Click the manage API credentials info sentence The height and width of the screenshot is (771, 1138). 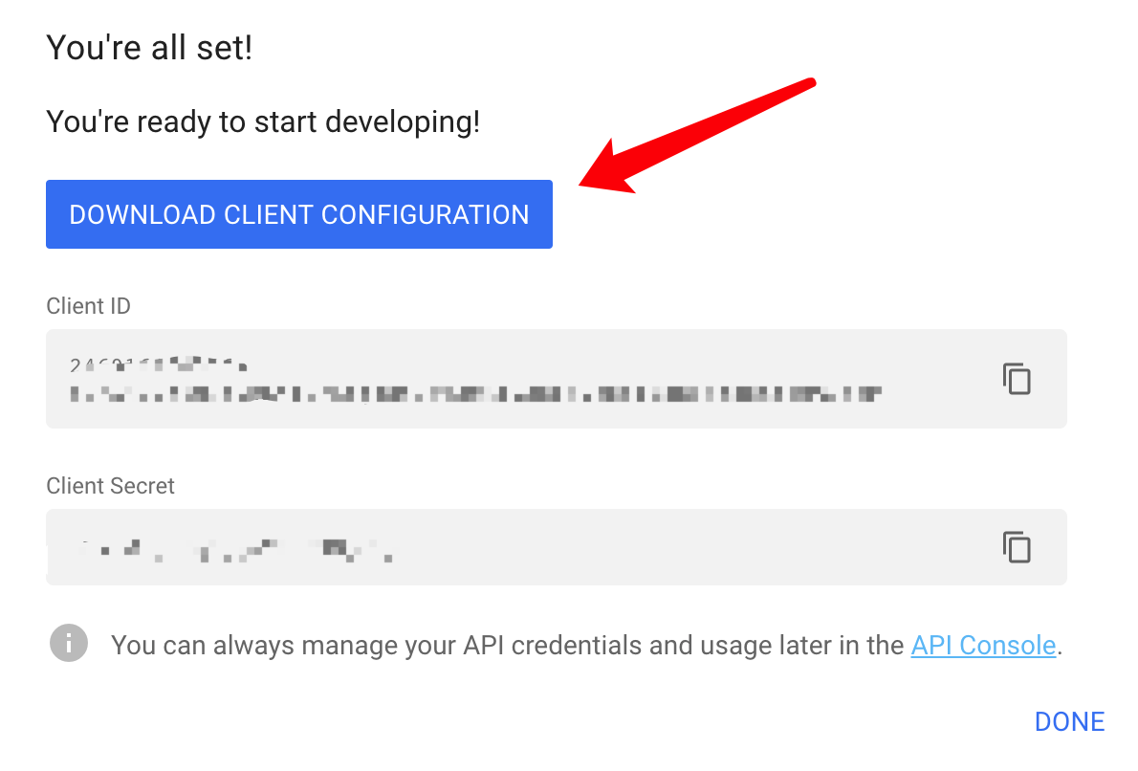click(x=586, y=645)
